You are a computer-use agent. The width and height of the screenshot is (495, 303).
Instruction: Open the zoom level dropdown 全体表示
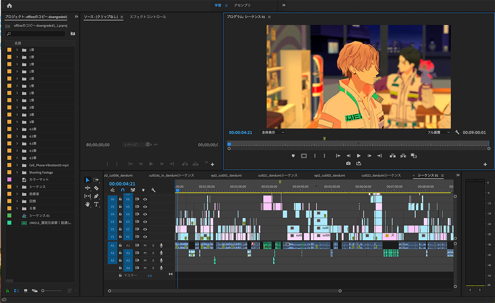tap(273, 132)
